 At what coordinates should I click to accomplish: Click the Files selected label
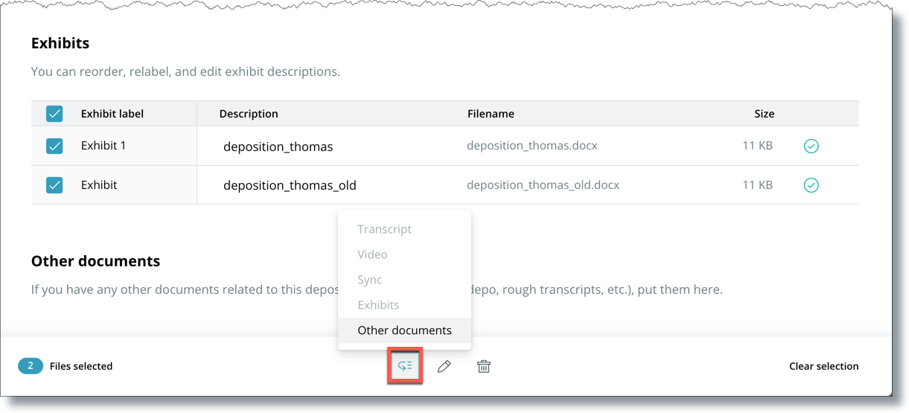click(x=81, y=366)
